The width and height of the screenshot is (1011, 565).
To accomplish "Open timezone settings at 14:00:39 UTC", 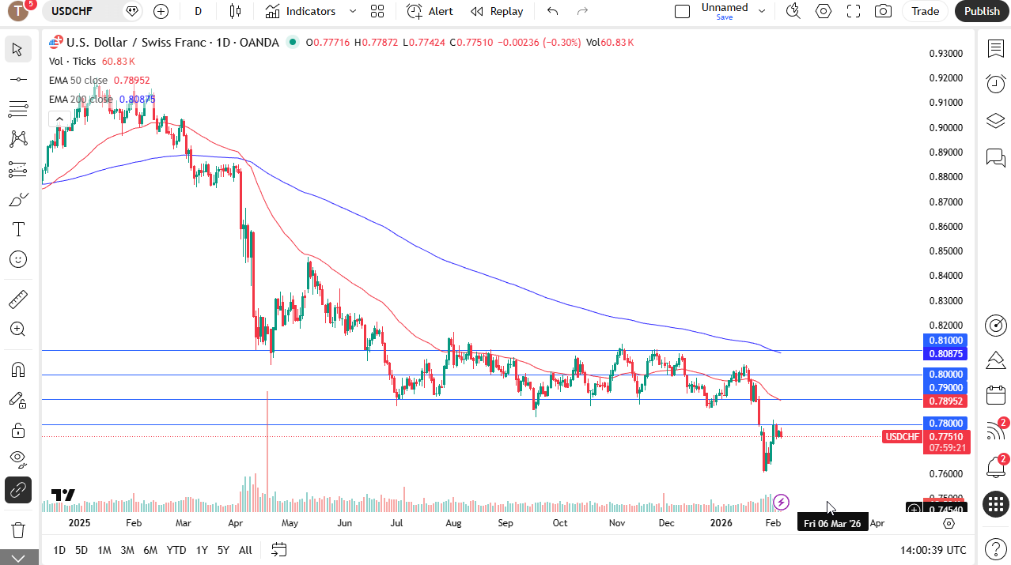I will pos(933,550).
